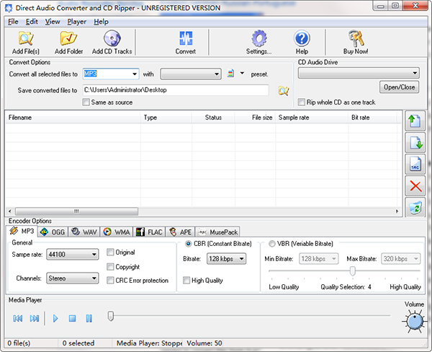Open the Min Bitrate dropdown
The height and width of the screenshot is (352, 432).
(x=319, y=259)
